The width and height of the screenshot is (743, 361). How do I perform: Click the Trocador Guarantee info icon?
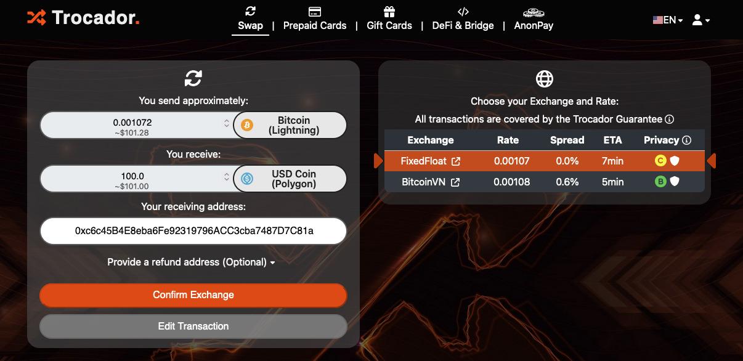coord(669,120)
